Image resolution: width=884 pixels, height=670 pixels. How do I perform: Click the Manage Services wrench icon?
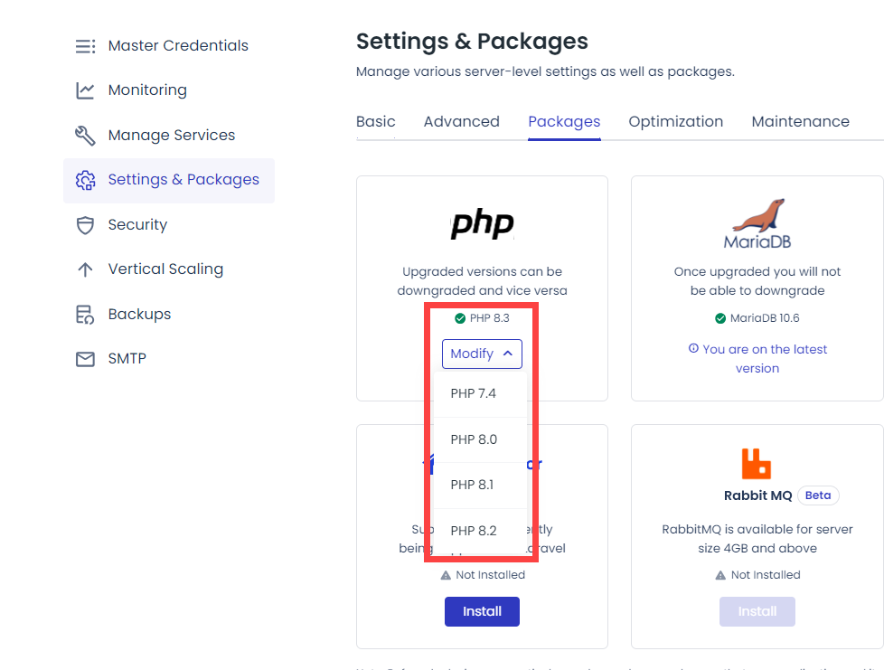point(84,134)
